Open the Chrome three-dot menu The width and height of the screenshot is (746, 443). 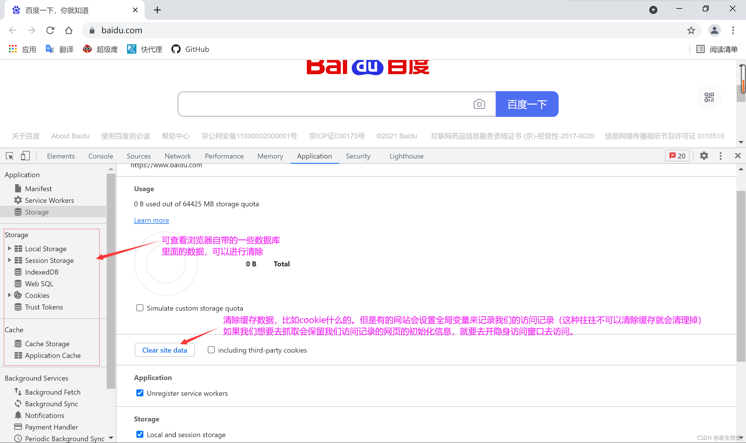pos(733,30)
